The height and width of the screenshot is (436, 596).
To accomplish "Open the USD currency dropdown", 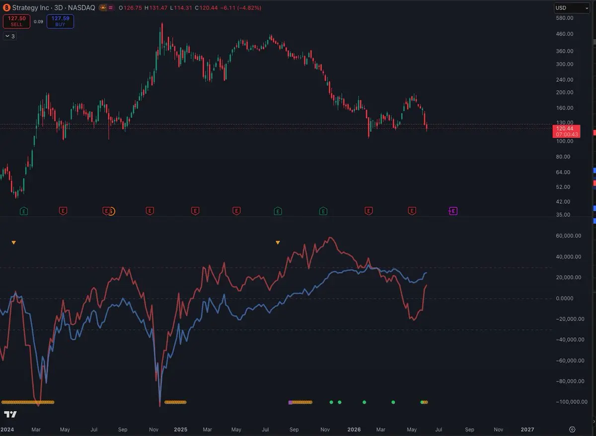I will tap(571, 8).
